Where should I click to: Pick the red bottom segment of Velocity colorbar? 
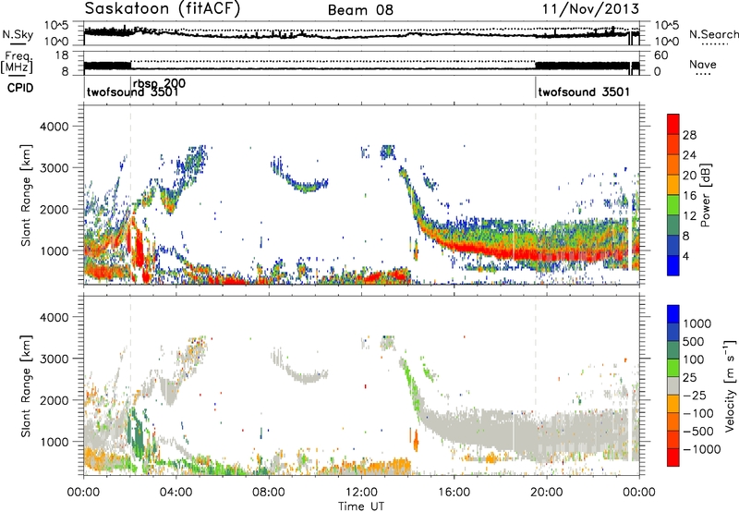(x=673, y=457)
